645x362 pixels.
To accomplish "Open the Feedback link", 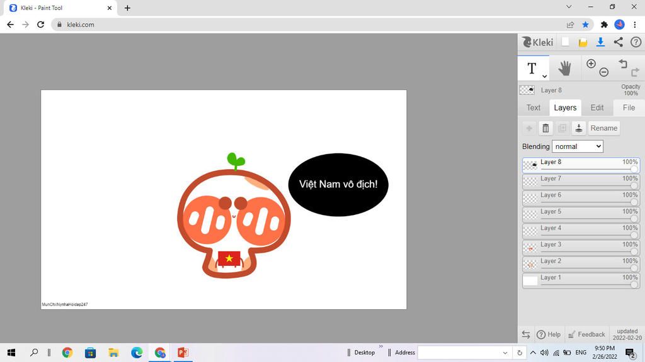I will click(586, 334).
